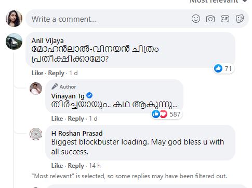Open the GIF picker in comment box
The width and height of the screenshot is (252, 188).
pos(225,19)
